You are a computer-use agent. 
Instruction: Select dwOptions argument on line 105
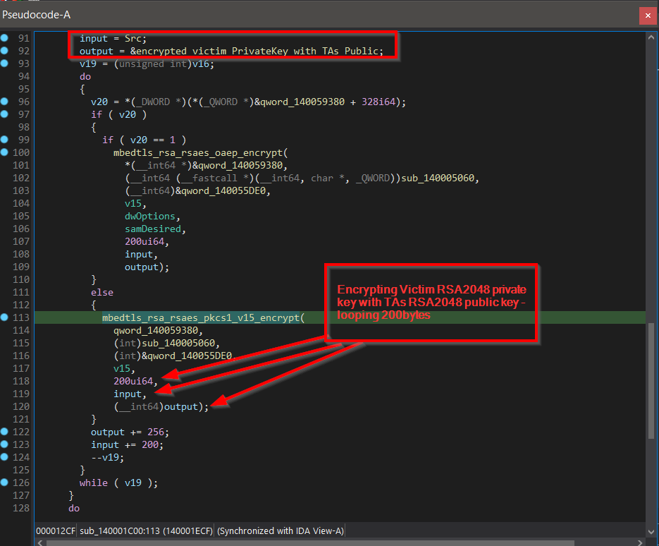pyautogui.click(x=149, y=216)
